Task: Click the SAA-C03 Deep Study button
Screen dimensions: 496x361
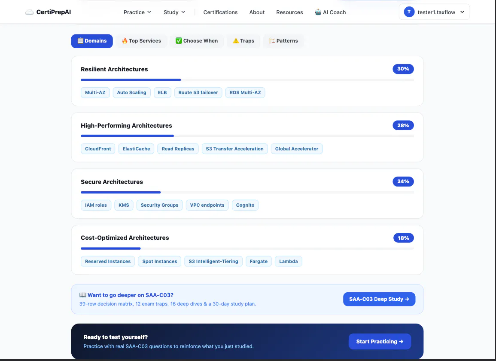Action: 379,299
